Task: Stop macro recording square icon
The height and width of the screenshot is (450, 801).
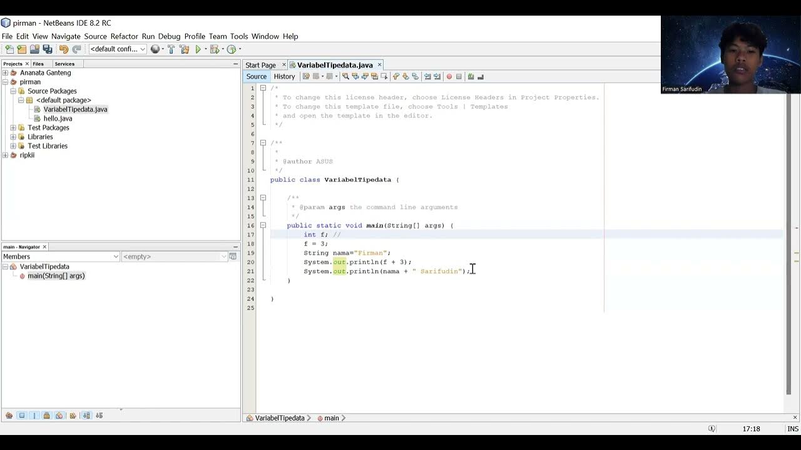Action: pyautogui.click(x=459, y=76)
